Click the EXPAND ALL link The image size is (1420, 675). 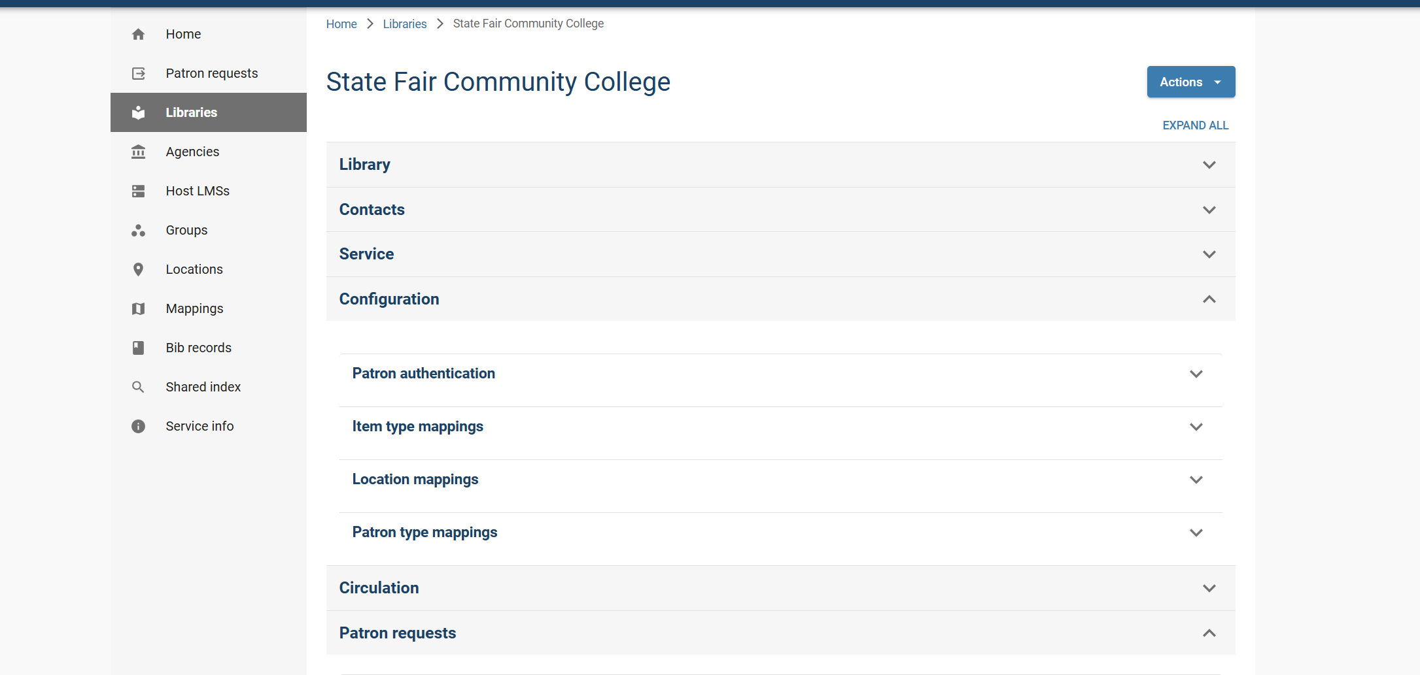click(1195, 125)
